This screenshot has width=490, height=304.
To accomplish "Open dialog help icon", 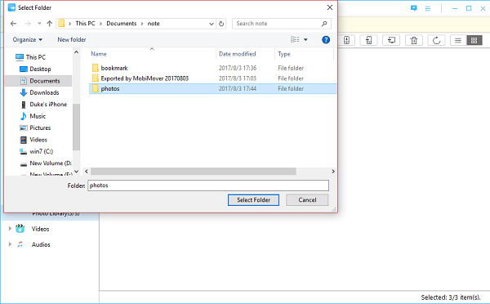I will tap(326, 40).
